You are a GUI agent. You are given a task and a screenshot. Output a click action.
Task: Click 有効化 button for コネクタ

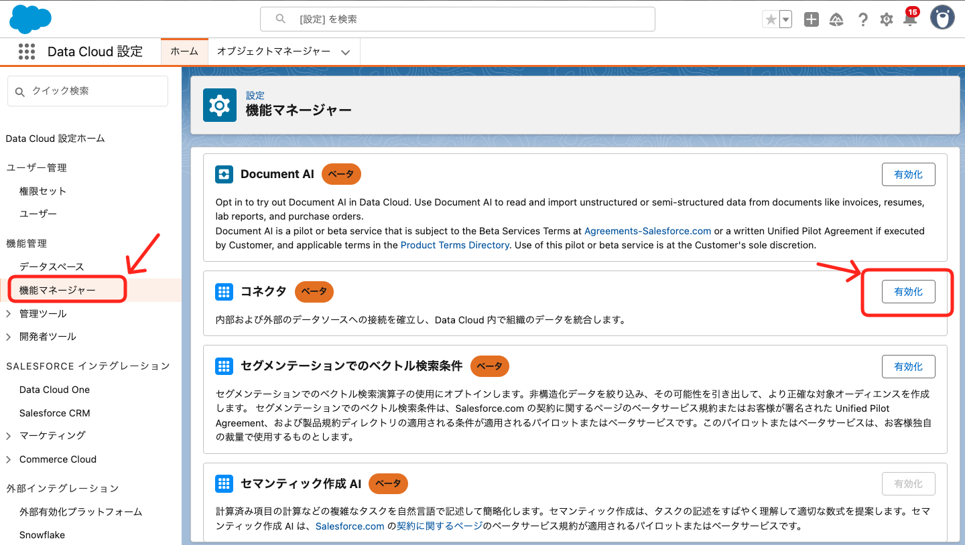[908, 291]
